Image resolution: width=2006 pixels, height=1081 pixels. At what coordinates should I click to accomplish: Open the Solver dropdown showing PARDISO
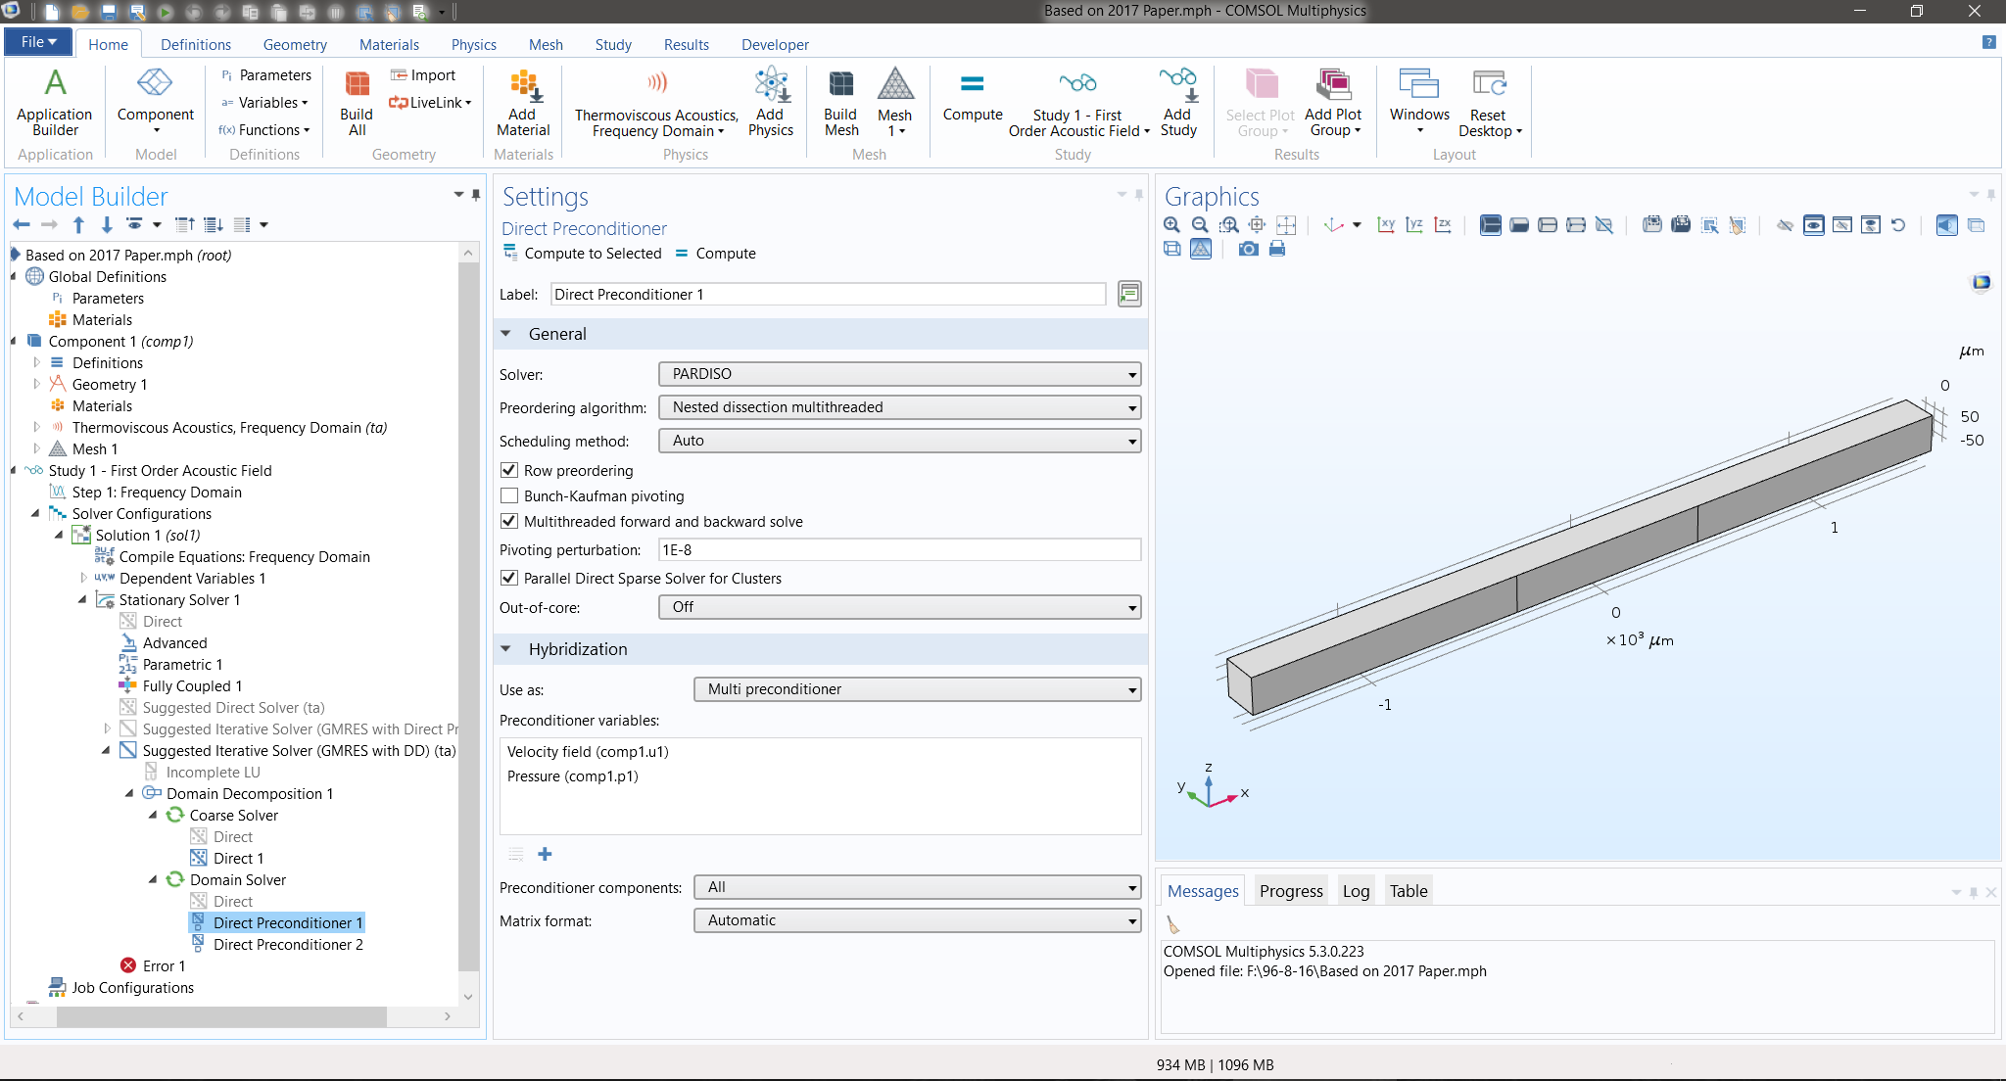pos(899,374)
